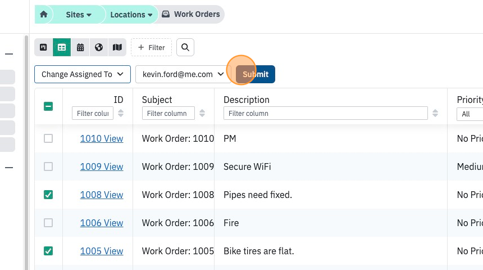483x270 pixels.
Task: Click the 'Secure WiFi' description cell
Action: tap(247, 166)
